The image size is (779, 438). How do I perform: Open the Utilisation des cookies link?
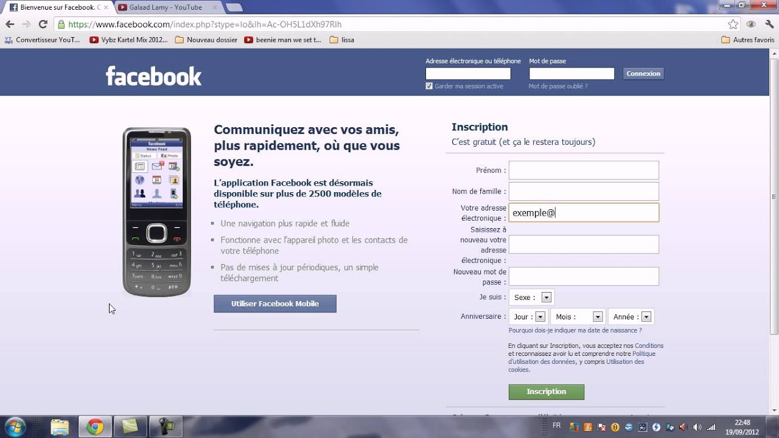click(x=576, y=366)
